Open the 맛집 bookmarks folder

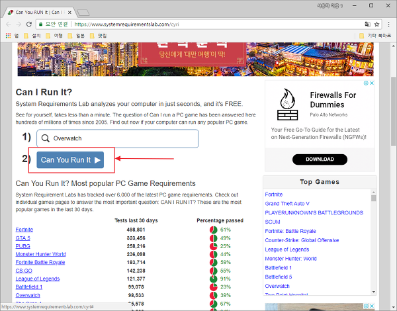tap(98, 36)
